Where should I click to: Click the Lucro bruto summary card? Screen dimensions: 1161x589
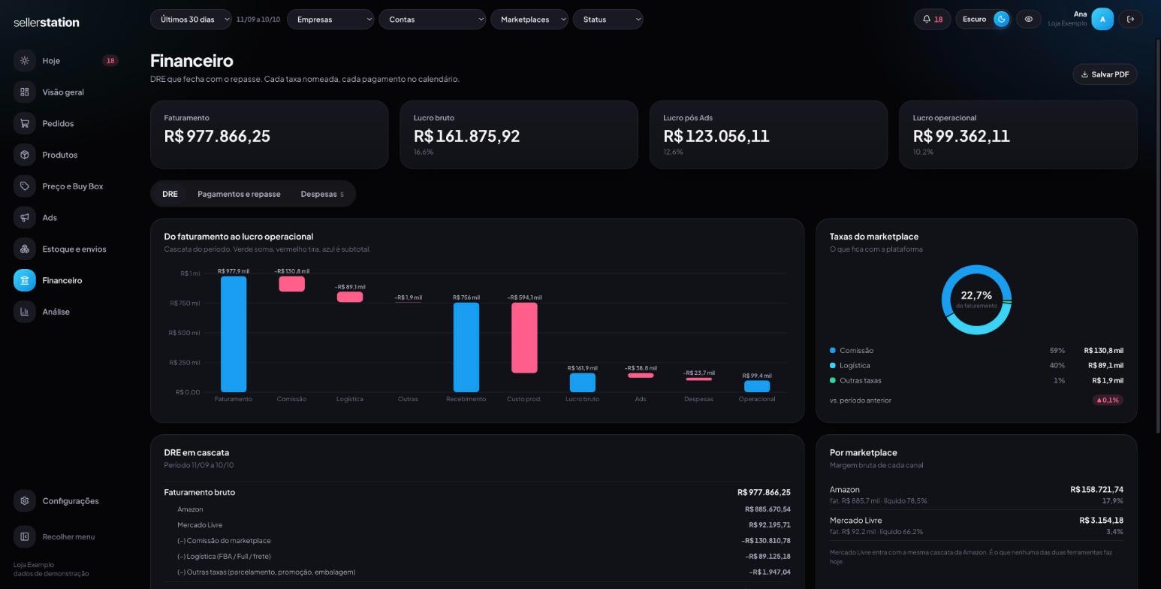pyautogui.click(x=518, y=134)
